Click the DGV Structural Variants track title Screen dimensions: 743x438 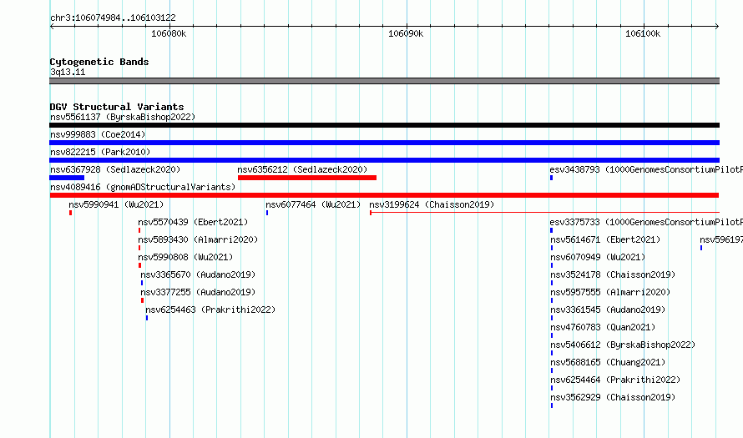[x=117, y=107]
